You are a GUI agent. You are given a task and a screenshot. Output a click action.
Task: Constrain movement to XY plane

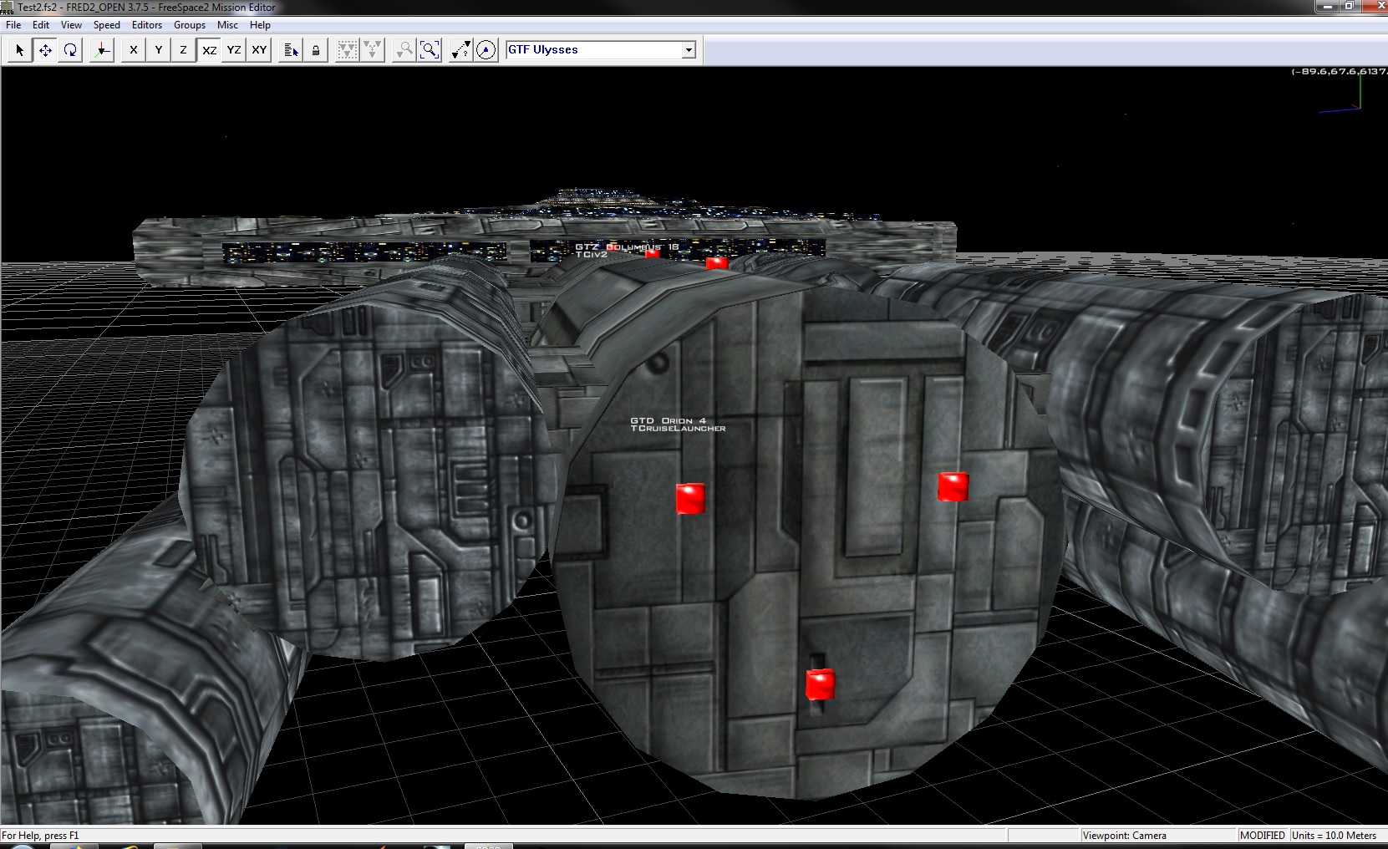(259, 50)
